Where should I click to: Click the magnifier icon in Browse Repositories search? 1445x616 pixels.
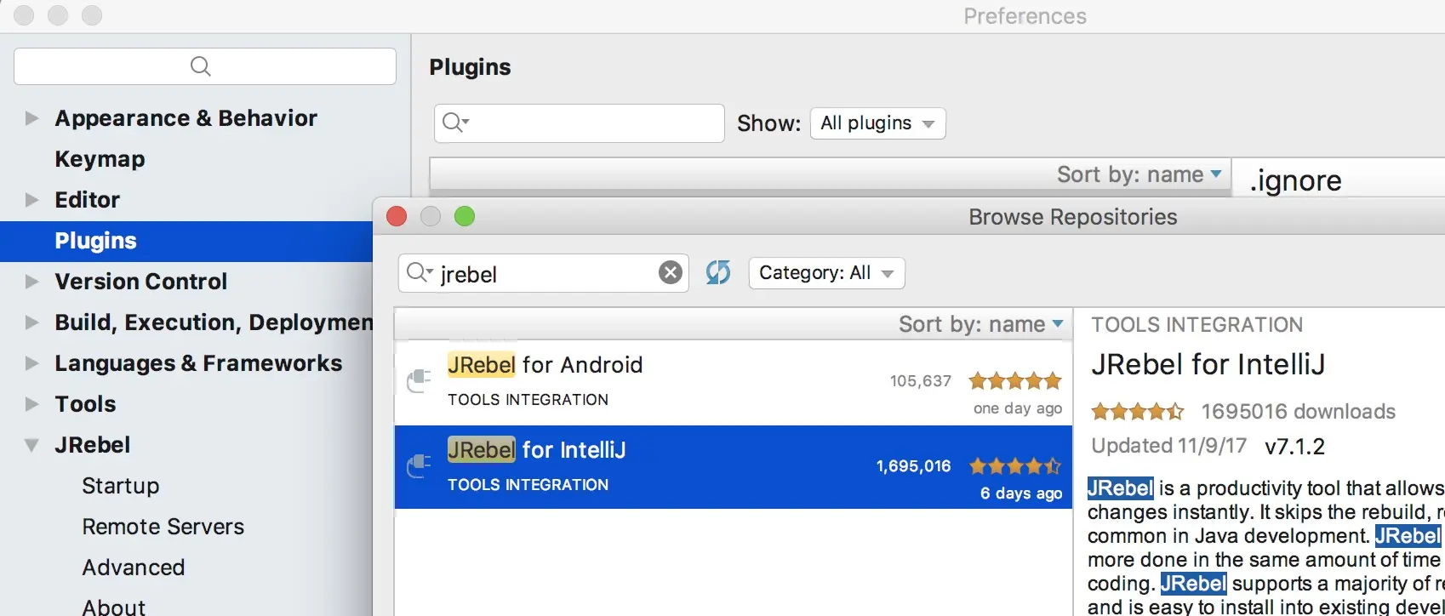point(420,272)
